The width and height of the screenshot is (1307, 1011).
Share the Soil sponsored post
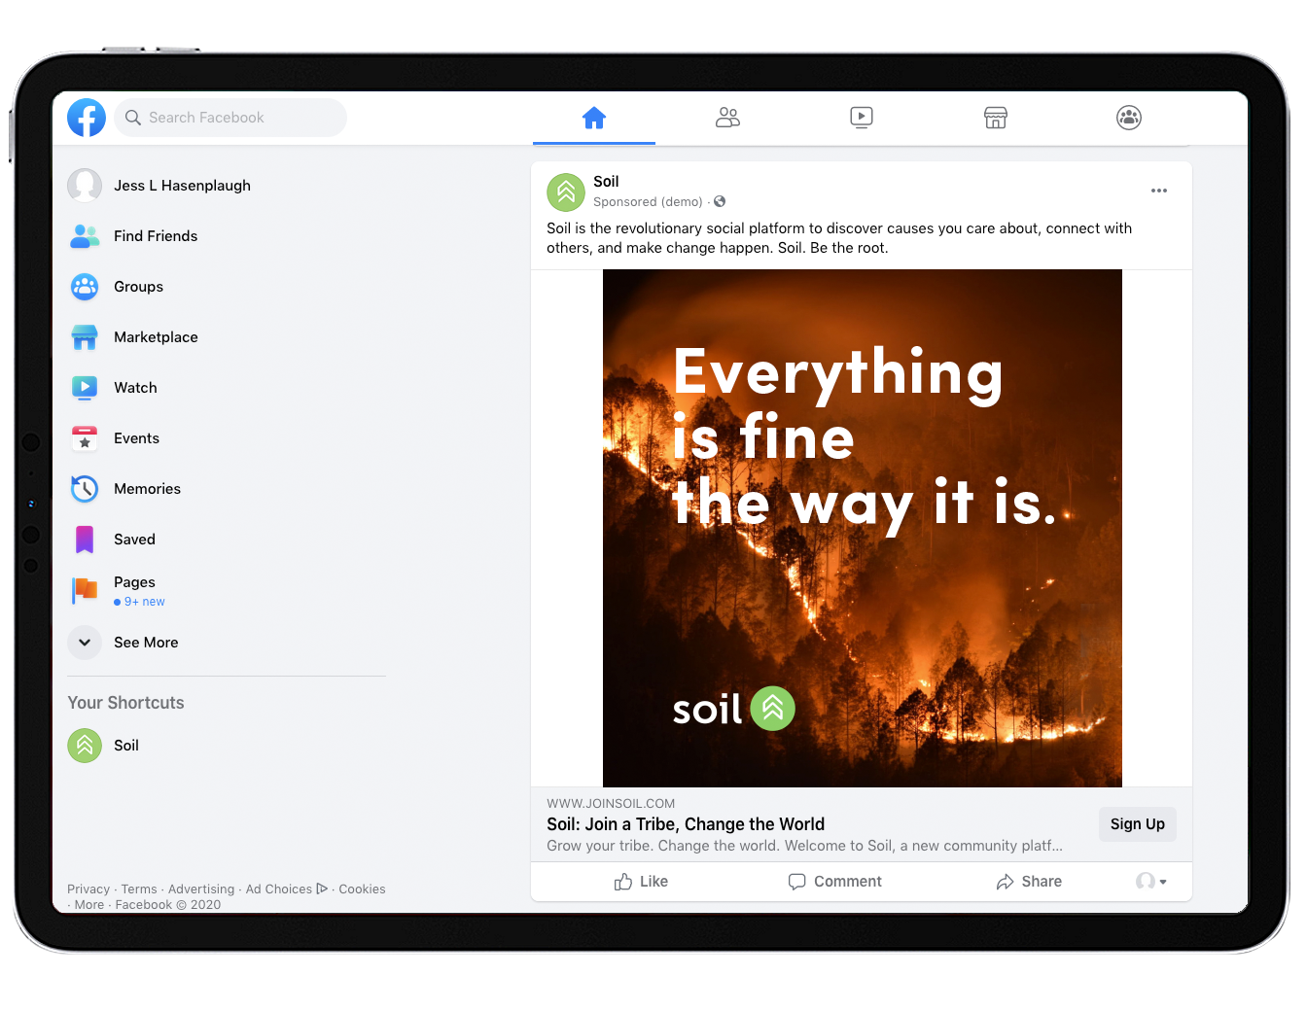(x=1029, y=882)
